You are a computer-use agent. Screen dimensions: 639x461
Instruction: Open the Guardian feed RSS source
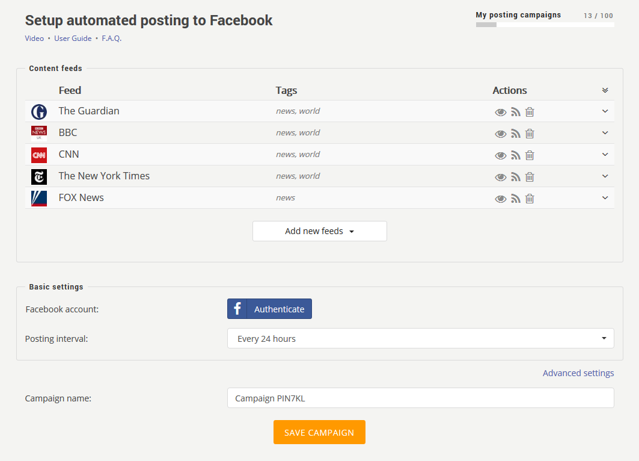pyautogui.click(x=515, y=111)
